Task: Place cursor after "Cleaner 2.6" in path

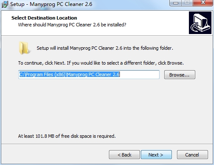Action: click(120, 74)
